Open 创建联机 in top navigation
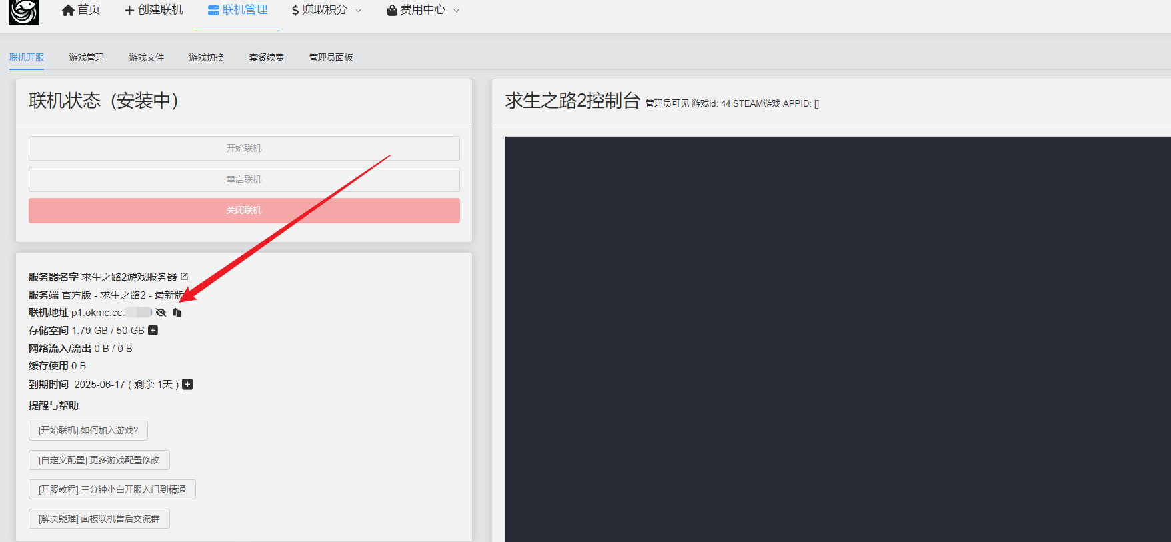The width and height of the screenshot is (1171, 542). tap(154, 10)
